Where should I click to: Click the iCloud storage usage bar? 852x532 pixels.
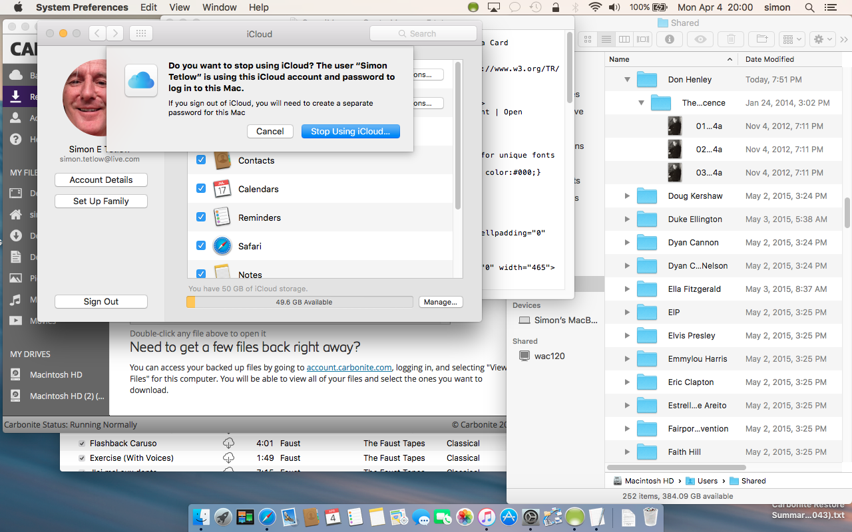tap(300, 302)
